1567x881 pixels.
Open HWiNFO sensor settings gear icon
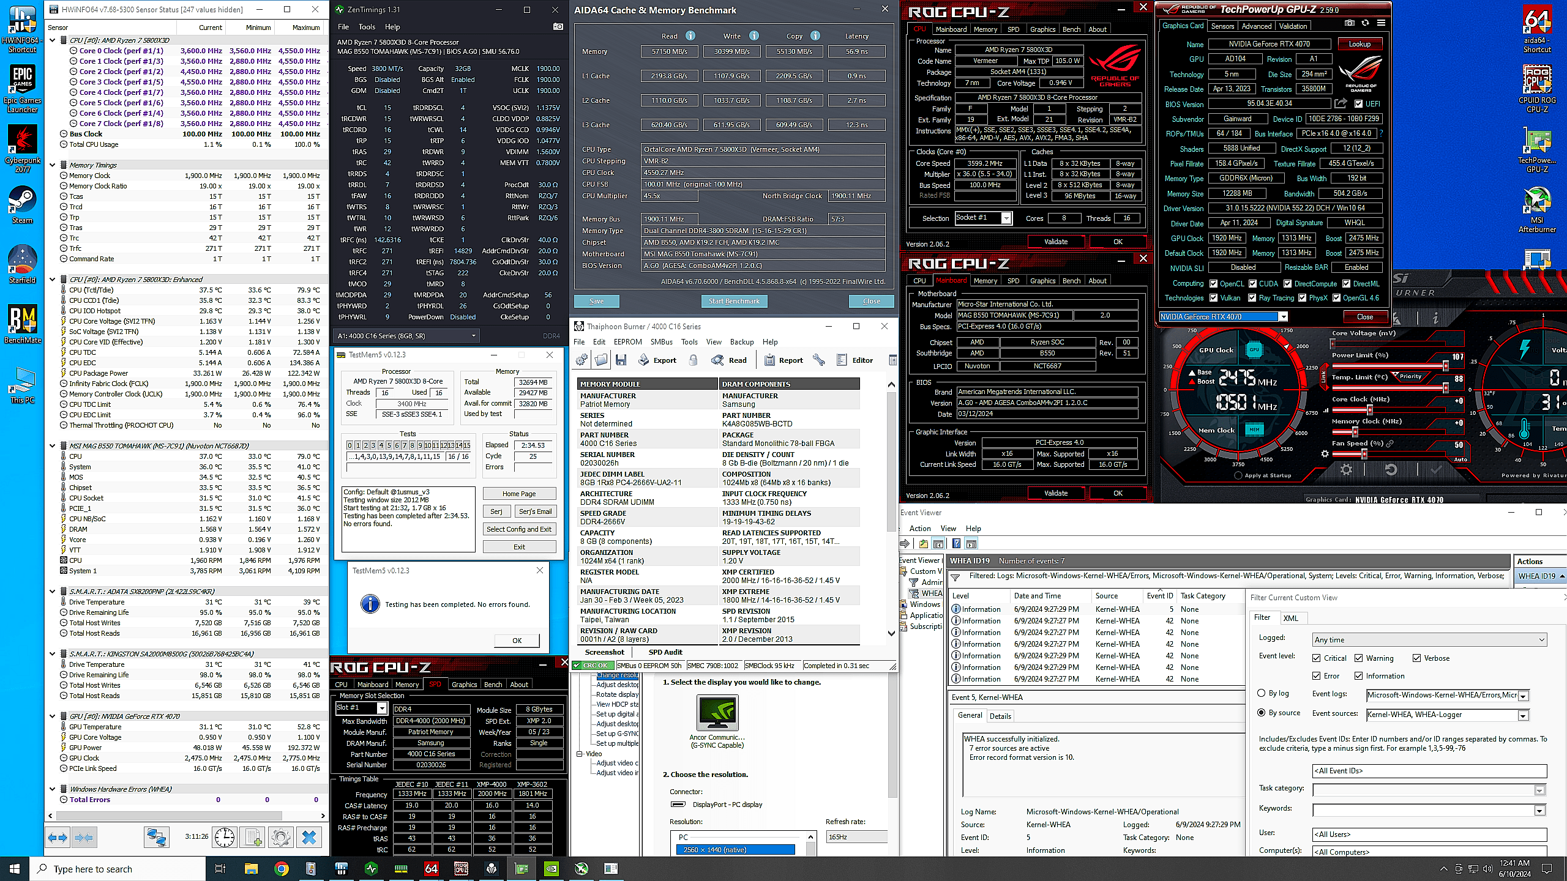(281, 837)
